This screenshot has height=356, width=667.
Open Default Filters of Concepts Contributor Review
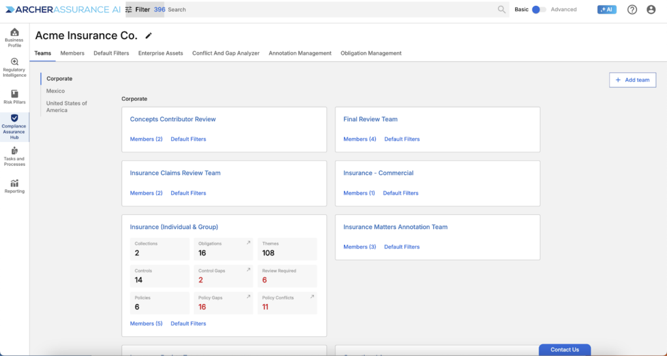tap(188, 139)
